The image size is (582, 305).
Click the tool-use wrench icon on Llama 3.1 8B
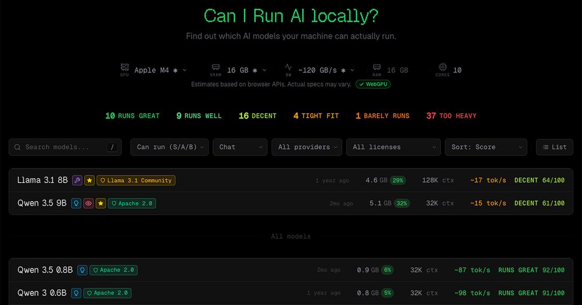point(77,180)
